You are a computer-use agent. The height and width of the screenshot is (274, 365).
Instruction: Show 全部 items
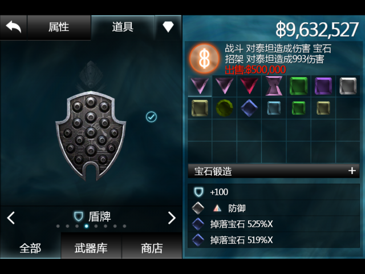click(x=30, y=248)
